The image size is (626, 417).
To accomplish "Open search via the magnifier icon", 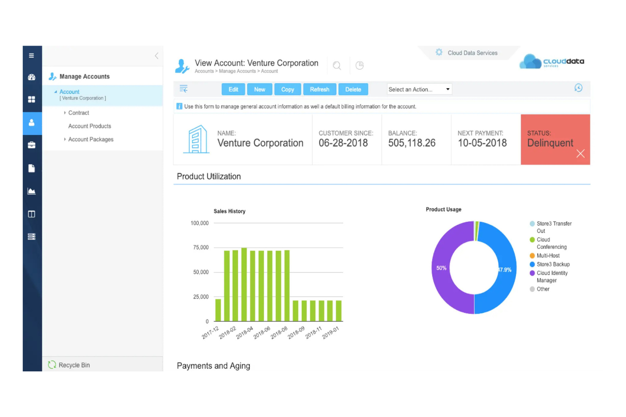I will coord(337,65).
